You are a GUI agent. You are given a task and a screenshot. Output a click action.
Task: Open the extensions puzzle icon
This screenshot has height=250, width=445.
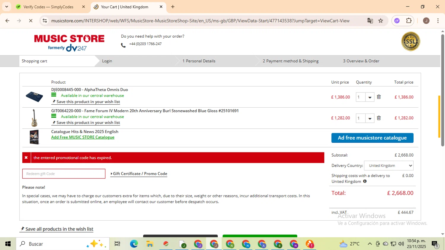tap(409, 21)
